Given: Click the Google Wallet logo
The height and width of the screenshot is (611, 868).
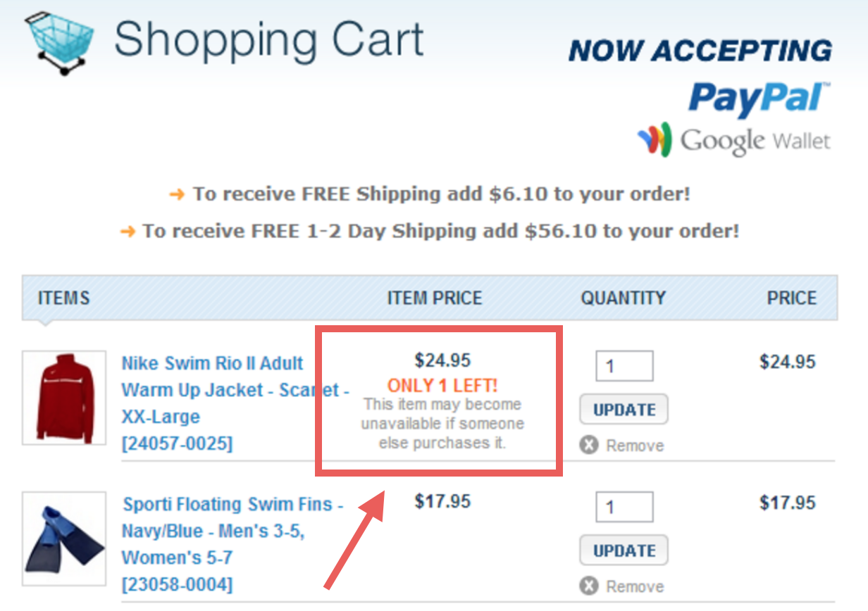Looking at the screenshot, I should pos(734,140).
